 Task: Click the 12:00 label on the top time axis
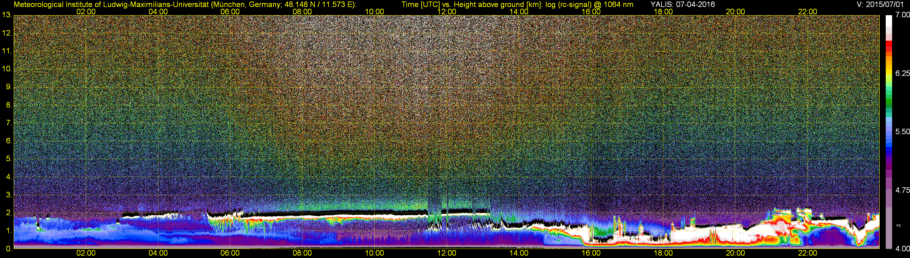click(447, 12)
